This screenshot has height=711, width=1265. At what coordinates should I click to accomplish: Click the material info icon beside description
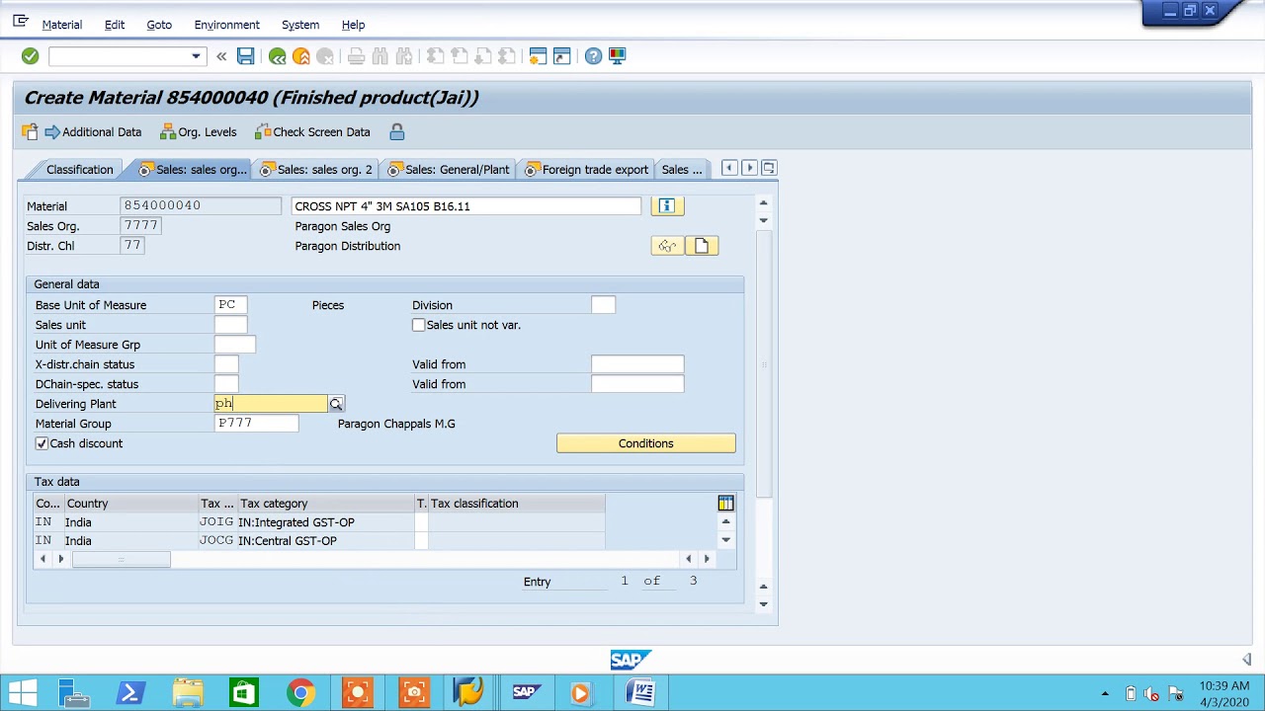point(666,205)
